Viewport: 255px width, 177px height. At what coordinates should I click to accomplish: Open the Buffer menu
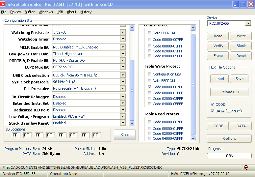point(30,12)
